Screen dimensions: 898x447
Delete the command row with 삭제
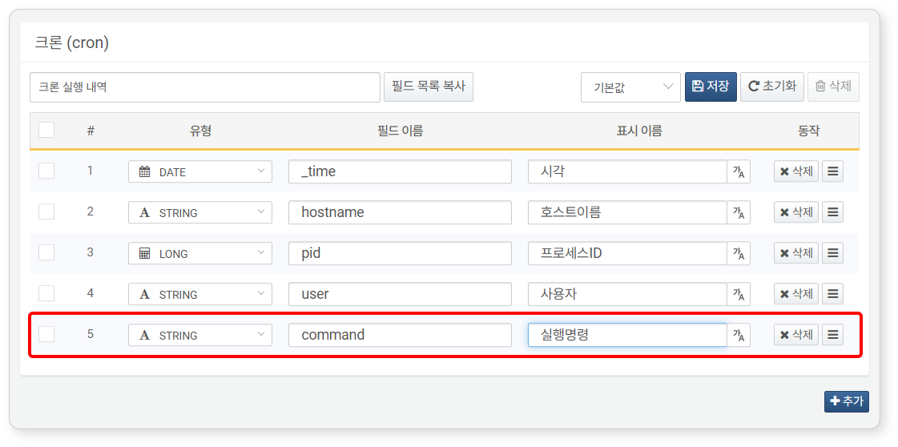[796, 336]
